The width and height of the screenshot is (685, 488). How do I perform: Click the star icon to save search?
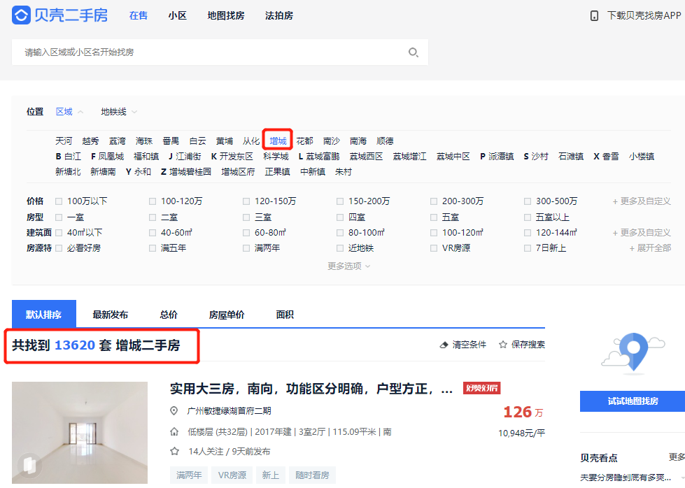coord(502,345)
